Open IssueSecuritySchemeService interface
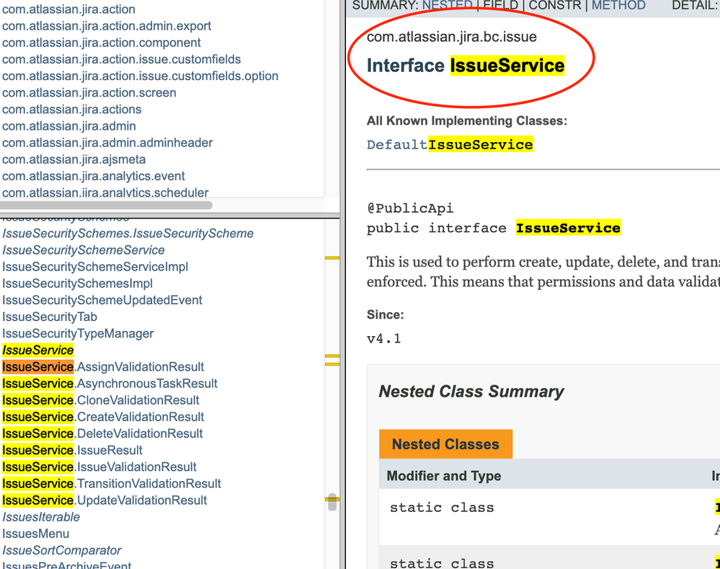 (x=83, y=250)
